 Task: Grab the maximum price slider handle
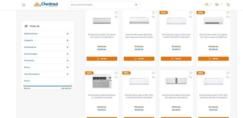click(x=71, y=86)
